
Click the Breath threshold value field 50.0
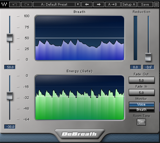point(10,67)
